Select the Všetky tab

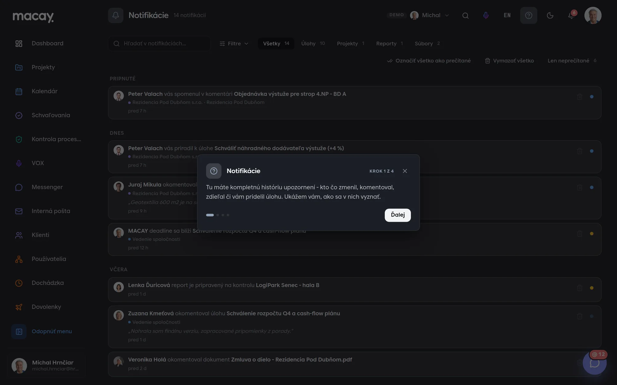point(276,43)
